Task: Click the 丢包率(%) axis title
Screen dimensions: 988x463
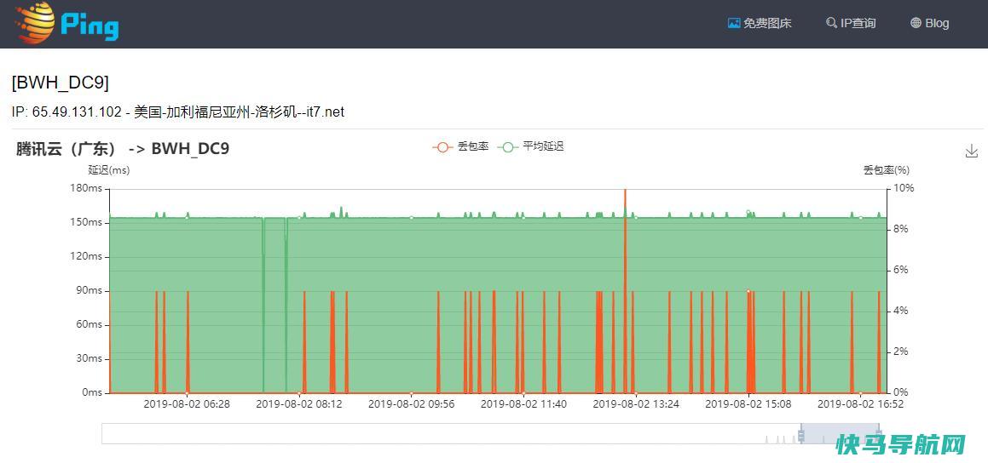Action: pyautogui.click(x=886, y=170)
